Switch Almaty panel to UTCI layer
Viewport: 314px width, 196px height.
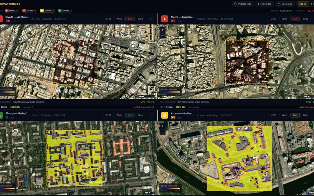pos(108,115)
